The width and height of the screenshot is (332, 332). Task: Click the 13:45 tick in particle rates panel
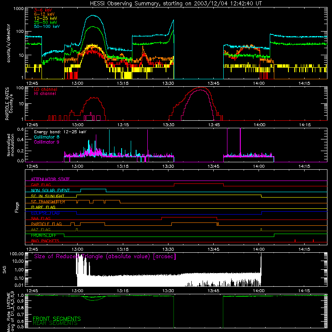tap(214, 125)
